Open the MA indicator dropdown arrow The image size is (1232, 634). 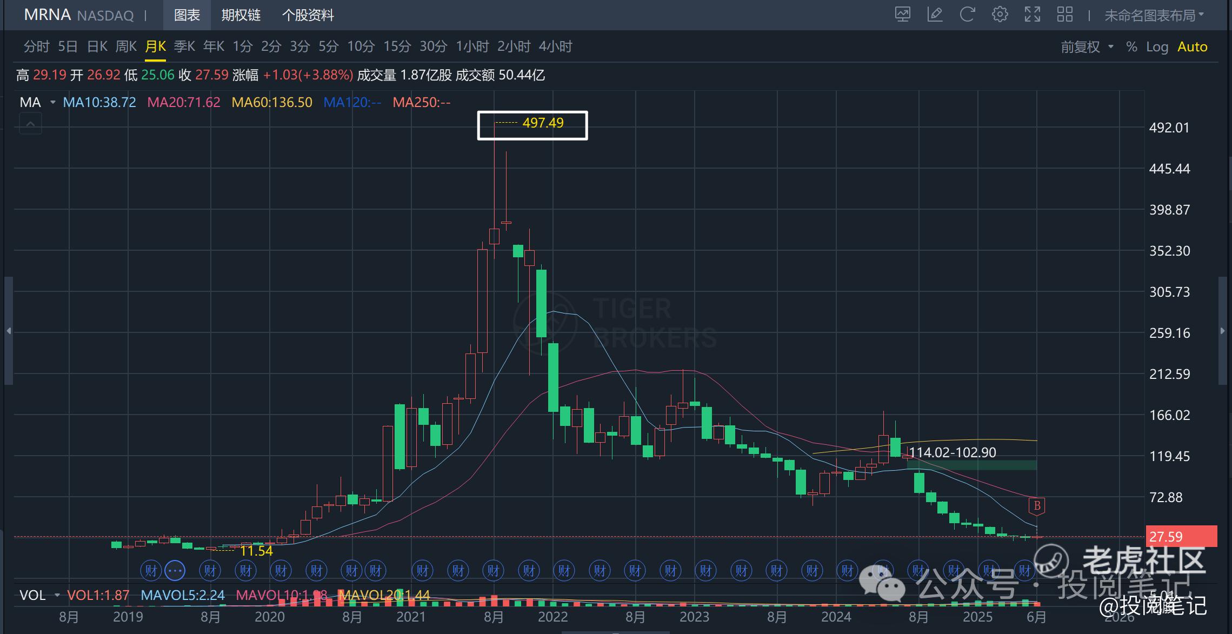point(52,102)
